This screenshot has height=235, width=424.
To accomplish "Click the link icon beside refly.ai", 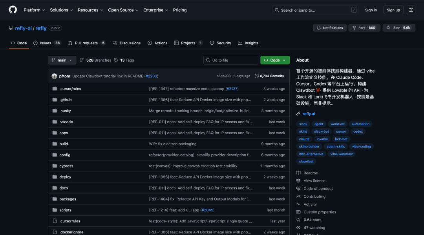I will (298, 114).
